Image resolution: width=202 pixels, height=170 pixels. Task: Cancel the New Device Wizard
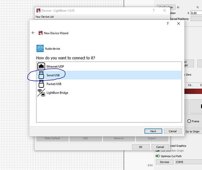point(173,131)
